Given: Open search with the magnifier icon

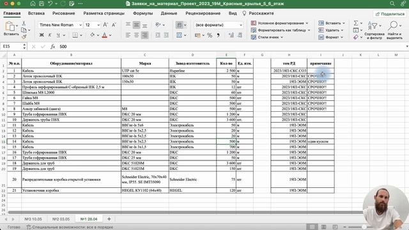Looking at the screenshot, I should 392,4.
